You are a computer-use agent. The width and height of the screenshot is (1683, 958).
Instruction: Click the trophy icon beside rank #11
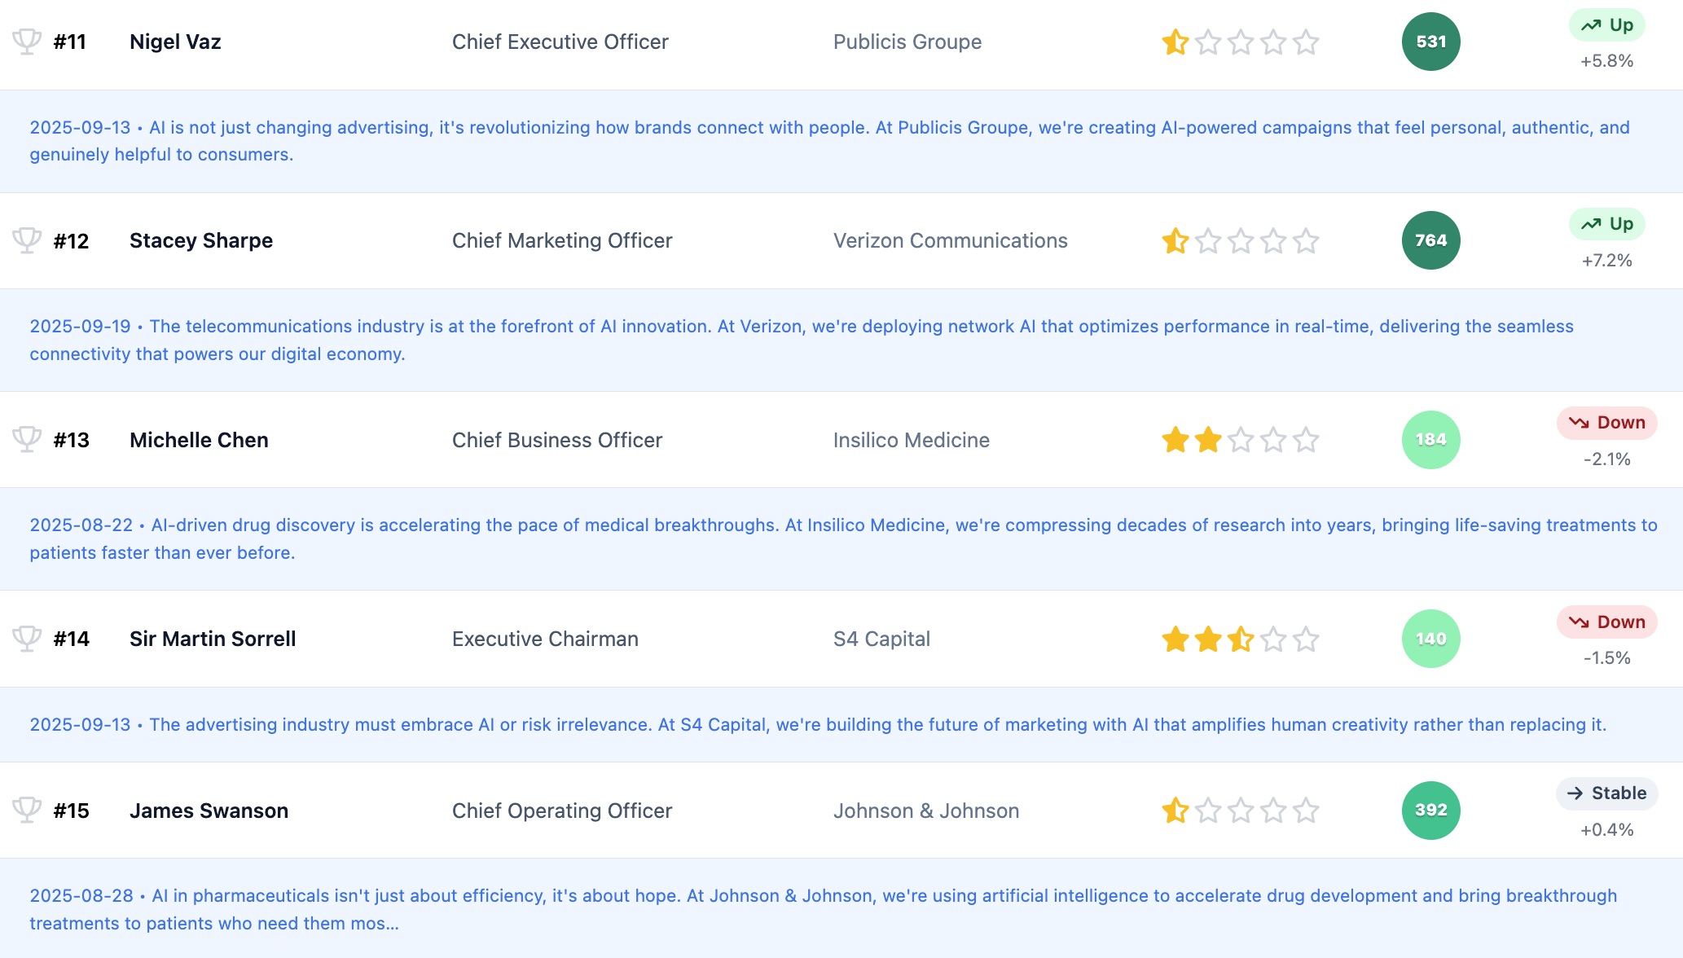coord(27,41)
